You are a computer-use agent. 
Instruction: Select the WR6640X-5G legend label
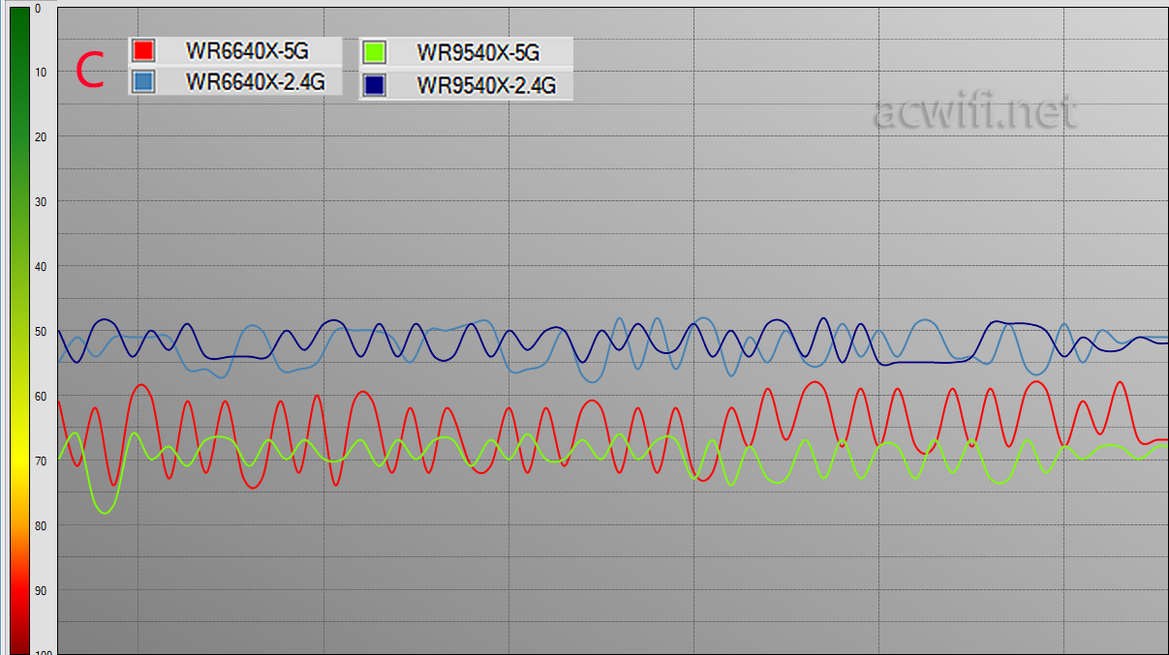pyautogui.click(x=247, y=50)
